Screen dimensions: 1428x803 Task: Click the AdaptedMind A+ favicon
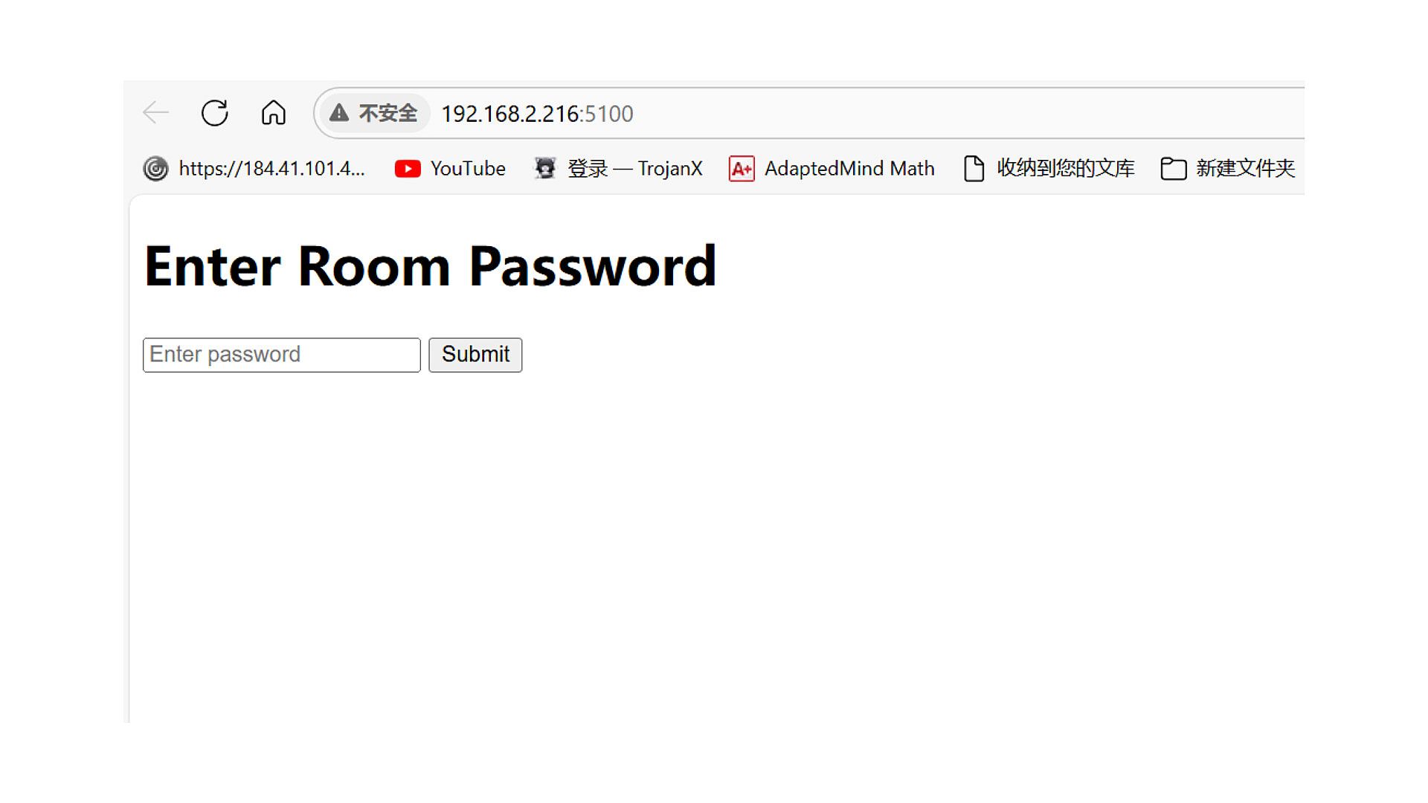tap(742, 169)
